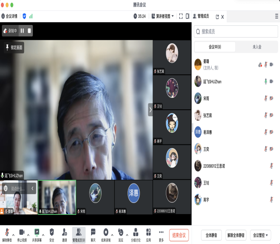Click the search members (搜索成员) field
The image size is (280, 244).
[236, 32]
